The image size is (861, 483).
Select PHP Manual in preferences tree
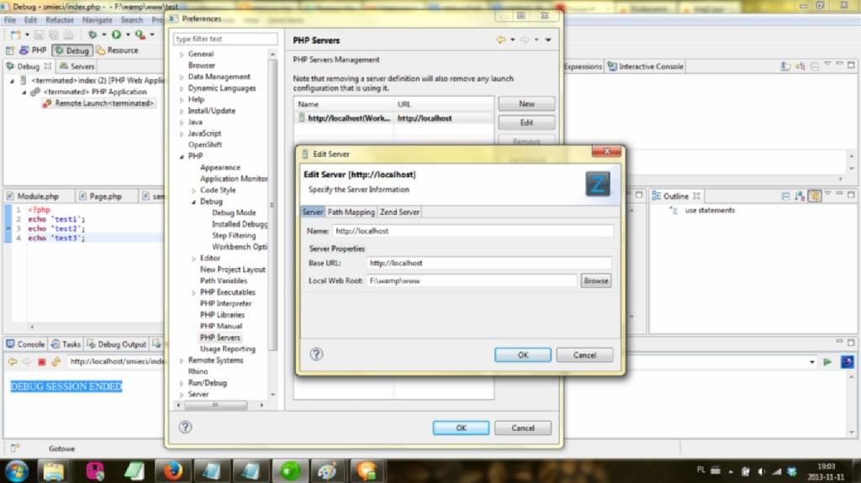tap(221, 326)
